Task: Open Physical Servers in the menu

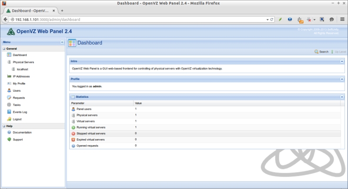Action: [x=23, y=62]
